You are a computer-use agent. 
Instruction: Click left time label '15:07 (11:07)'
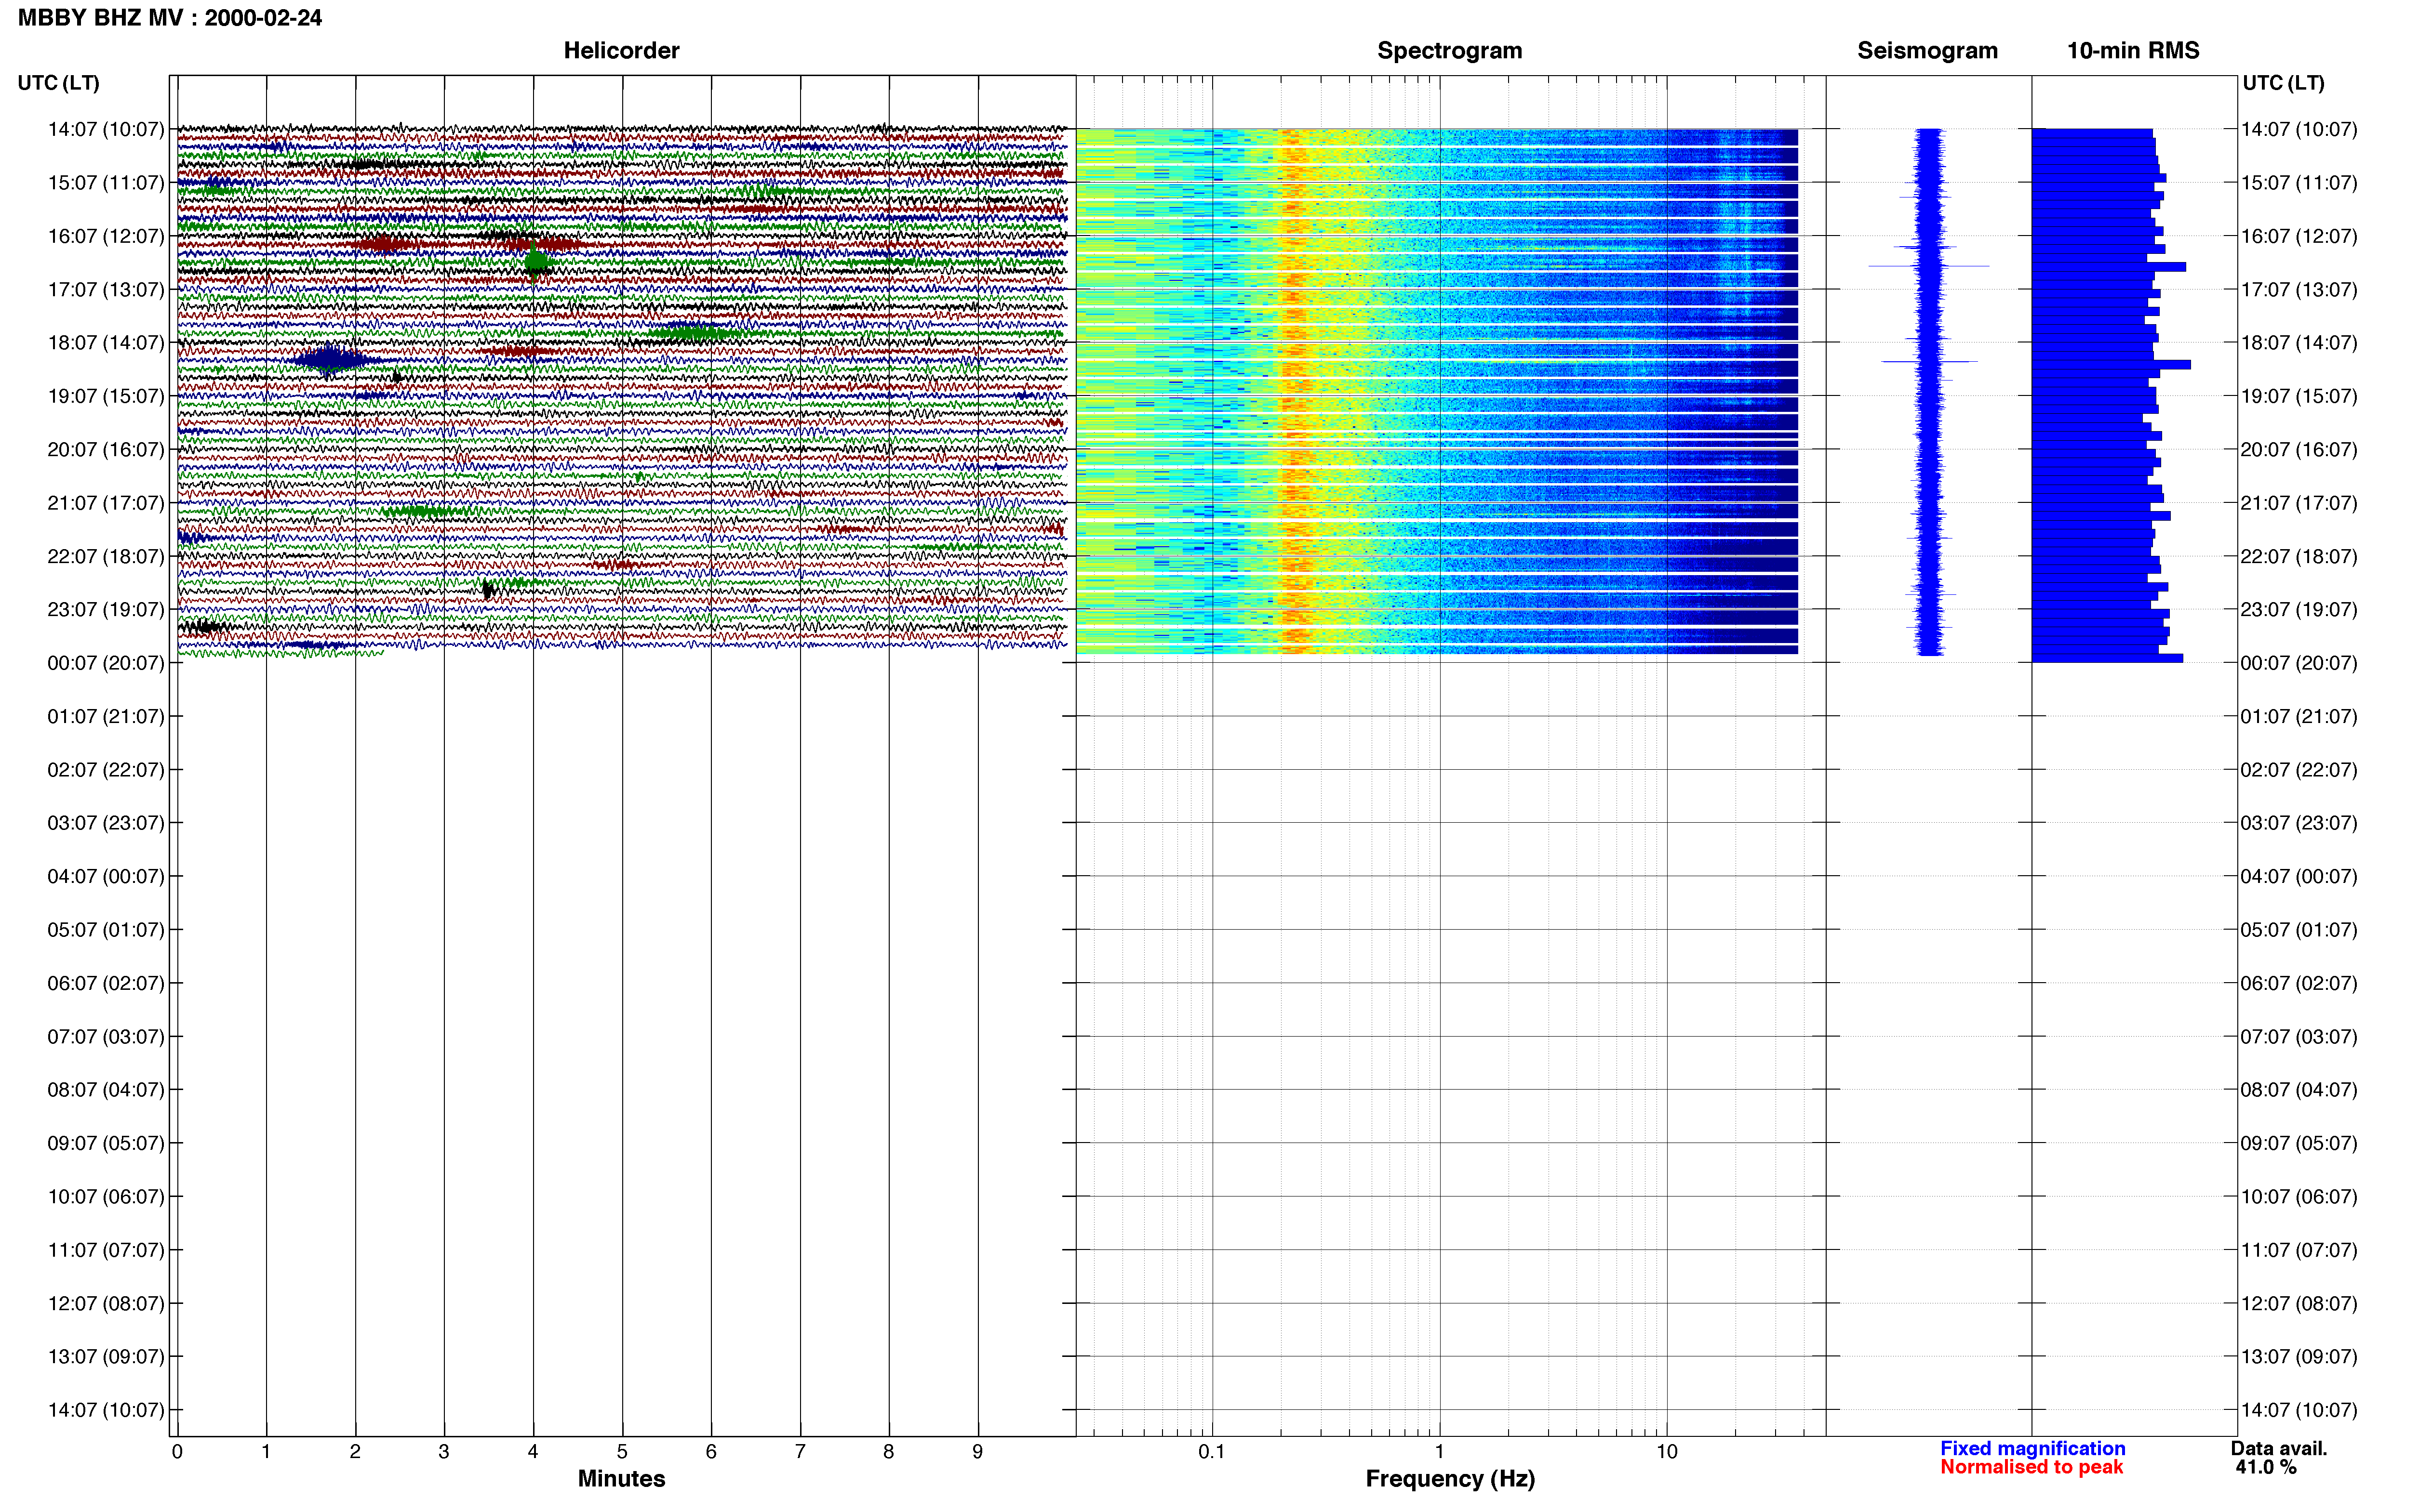[x=106, y=182]
